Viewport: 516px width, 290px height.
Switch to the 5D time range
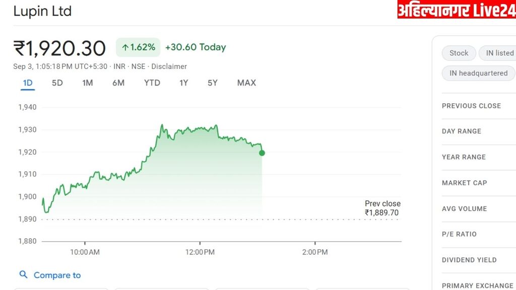pos(57,83)
